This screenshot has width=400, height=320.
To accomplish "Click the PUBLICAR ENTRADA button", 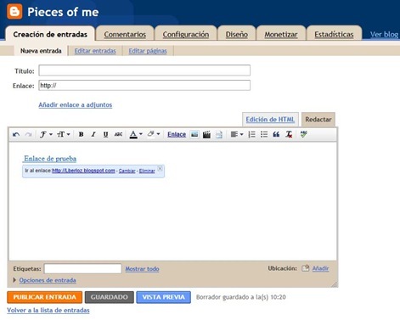I will pos(45,297).
